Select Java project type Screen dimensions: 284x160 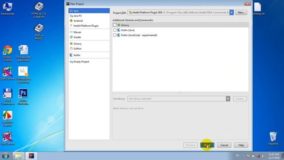[89, 11]
